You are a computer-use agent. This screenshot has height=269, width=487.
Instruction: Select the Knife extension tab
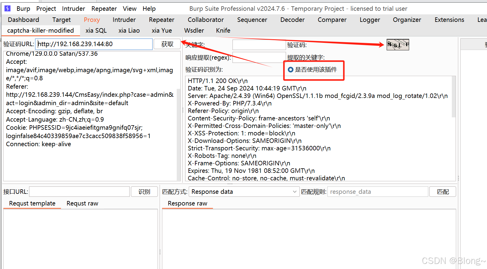(223, 31)
